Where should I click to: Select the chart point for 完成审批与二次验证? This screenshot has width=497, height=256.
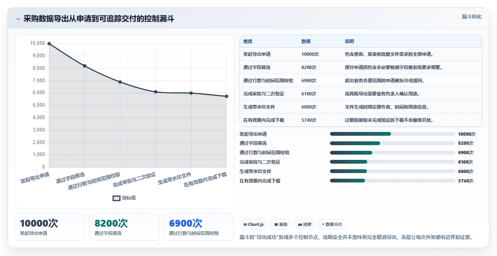pos(155,92)
